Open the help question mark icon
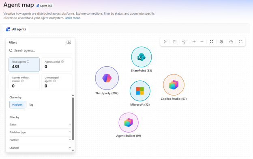The height and width of the screenshot is (159, 253). pos(231,42)
